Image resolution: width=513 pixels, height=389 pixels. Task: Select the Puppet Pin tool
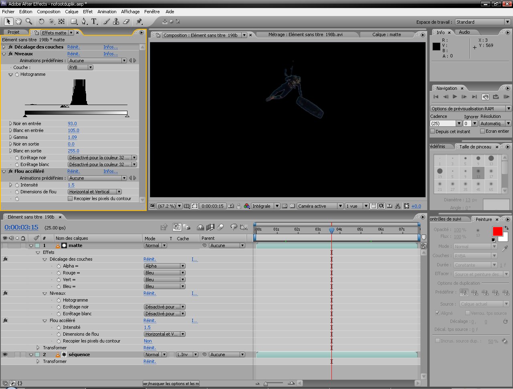point(139,21)
